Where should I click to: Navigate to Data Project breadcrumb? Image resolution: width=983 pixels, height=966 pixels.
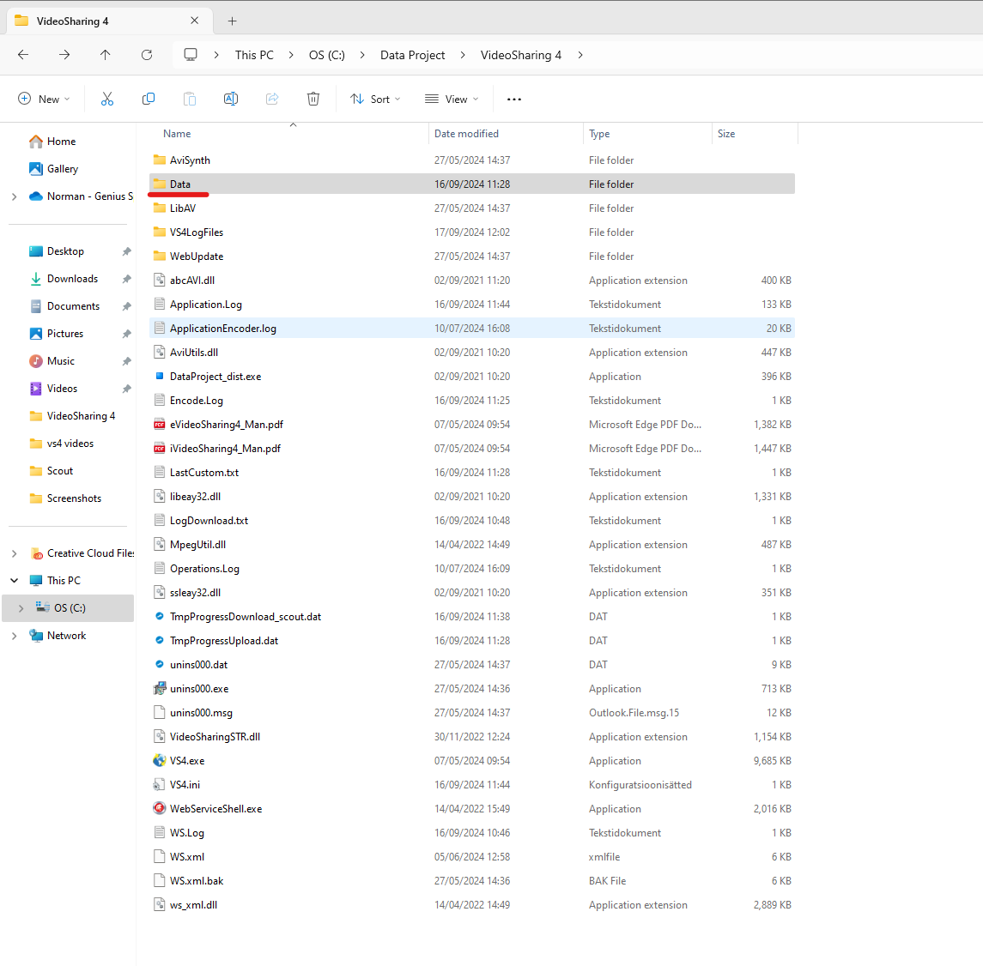[412, 55]
